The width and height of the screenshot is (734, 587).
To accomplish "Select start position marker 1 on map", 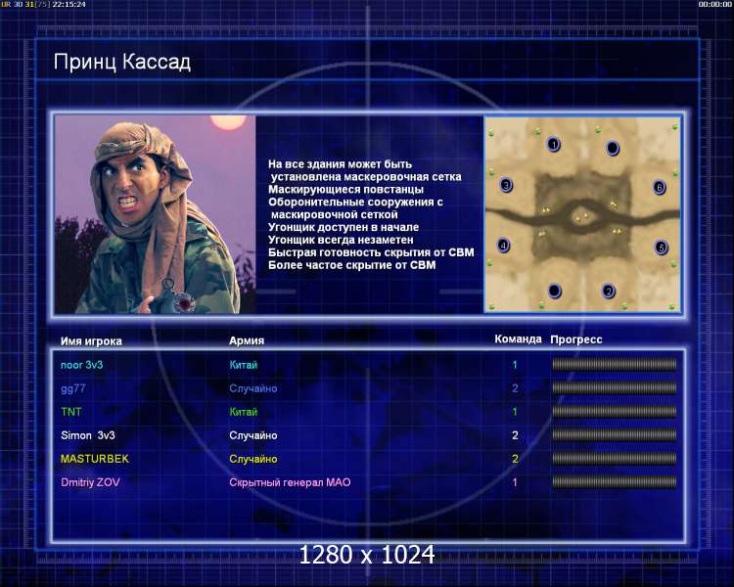I will tap(553, 144).
